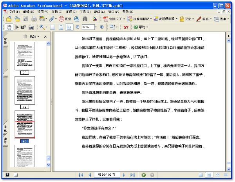Click the Fit Page icon
Screen dimensions: 235x182
[x=61, y=27]
